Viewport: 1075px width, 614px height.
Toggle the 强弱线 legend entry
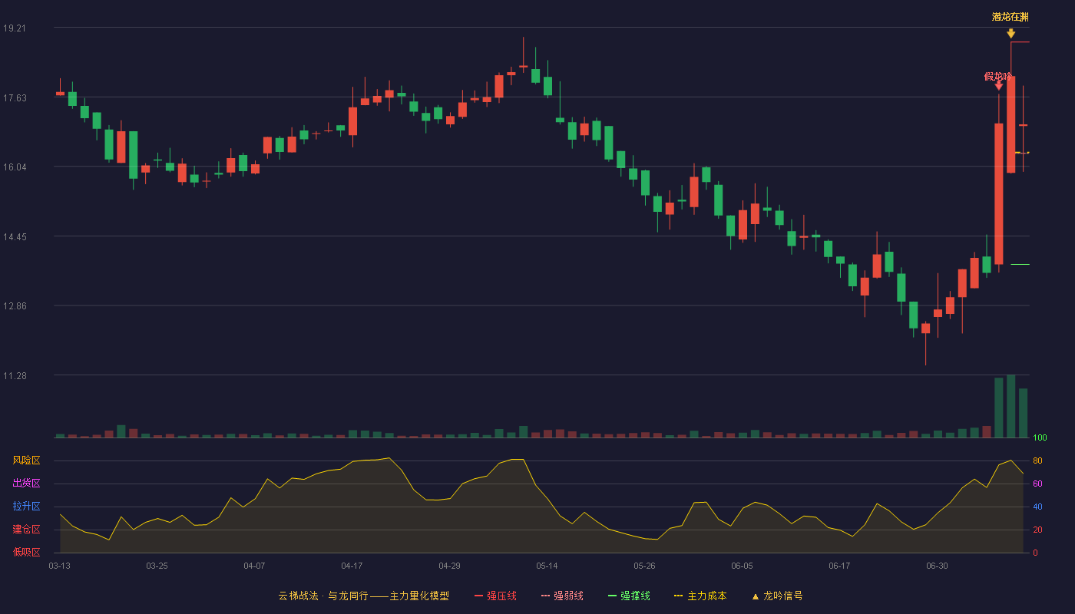pyautogui.click(x=562, y=596)
